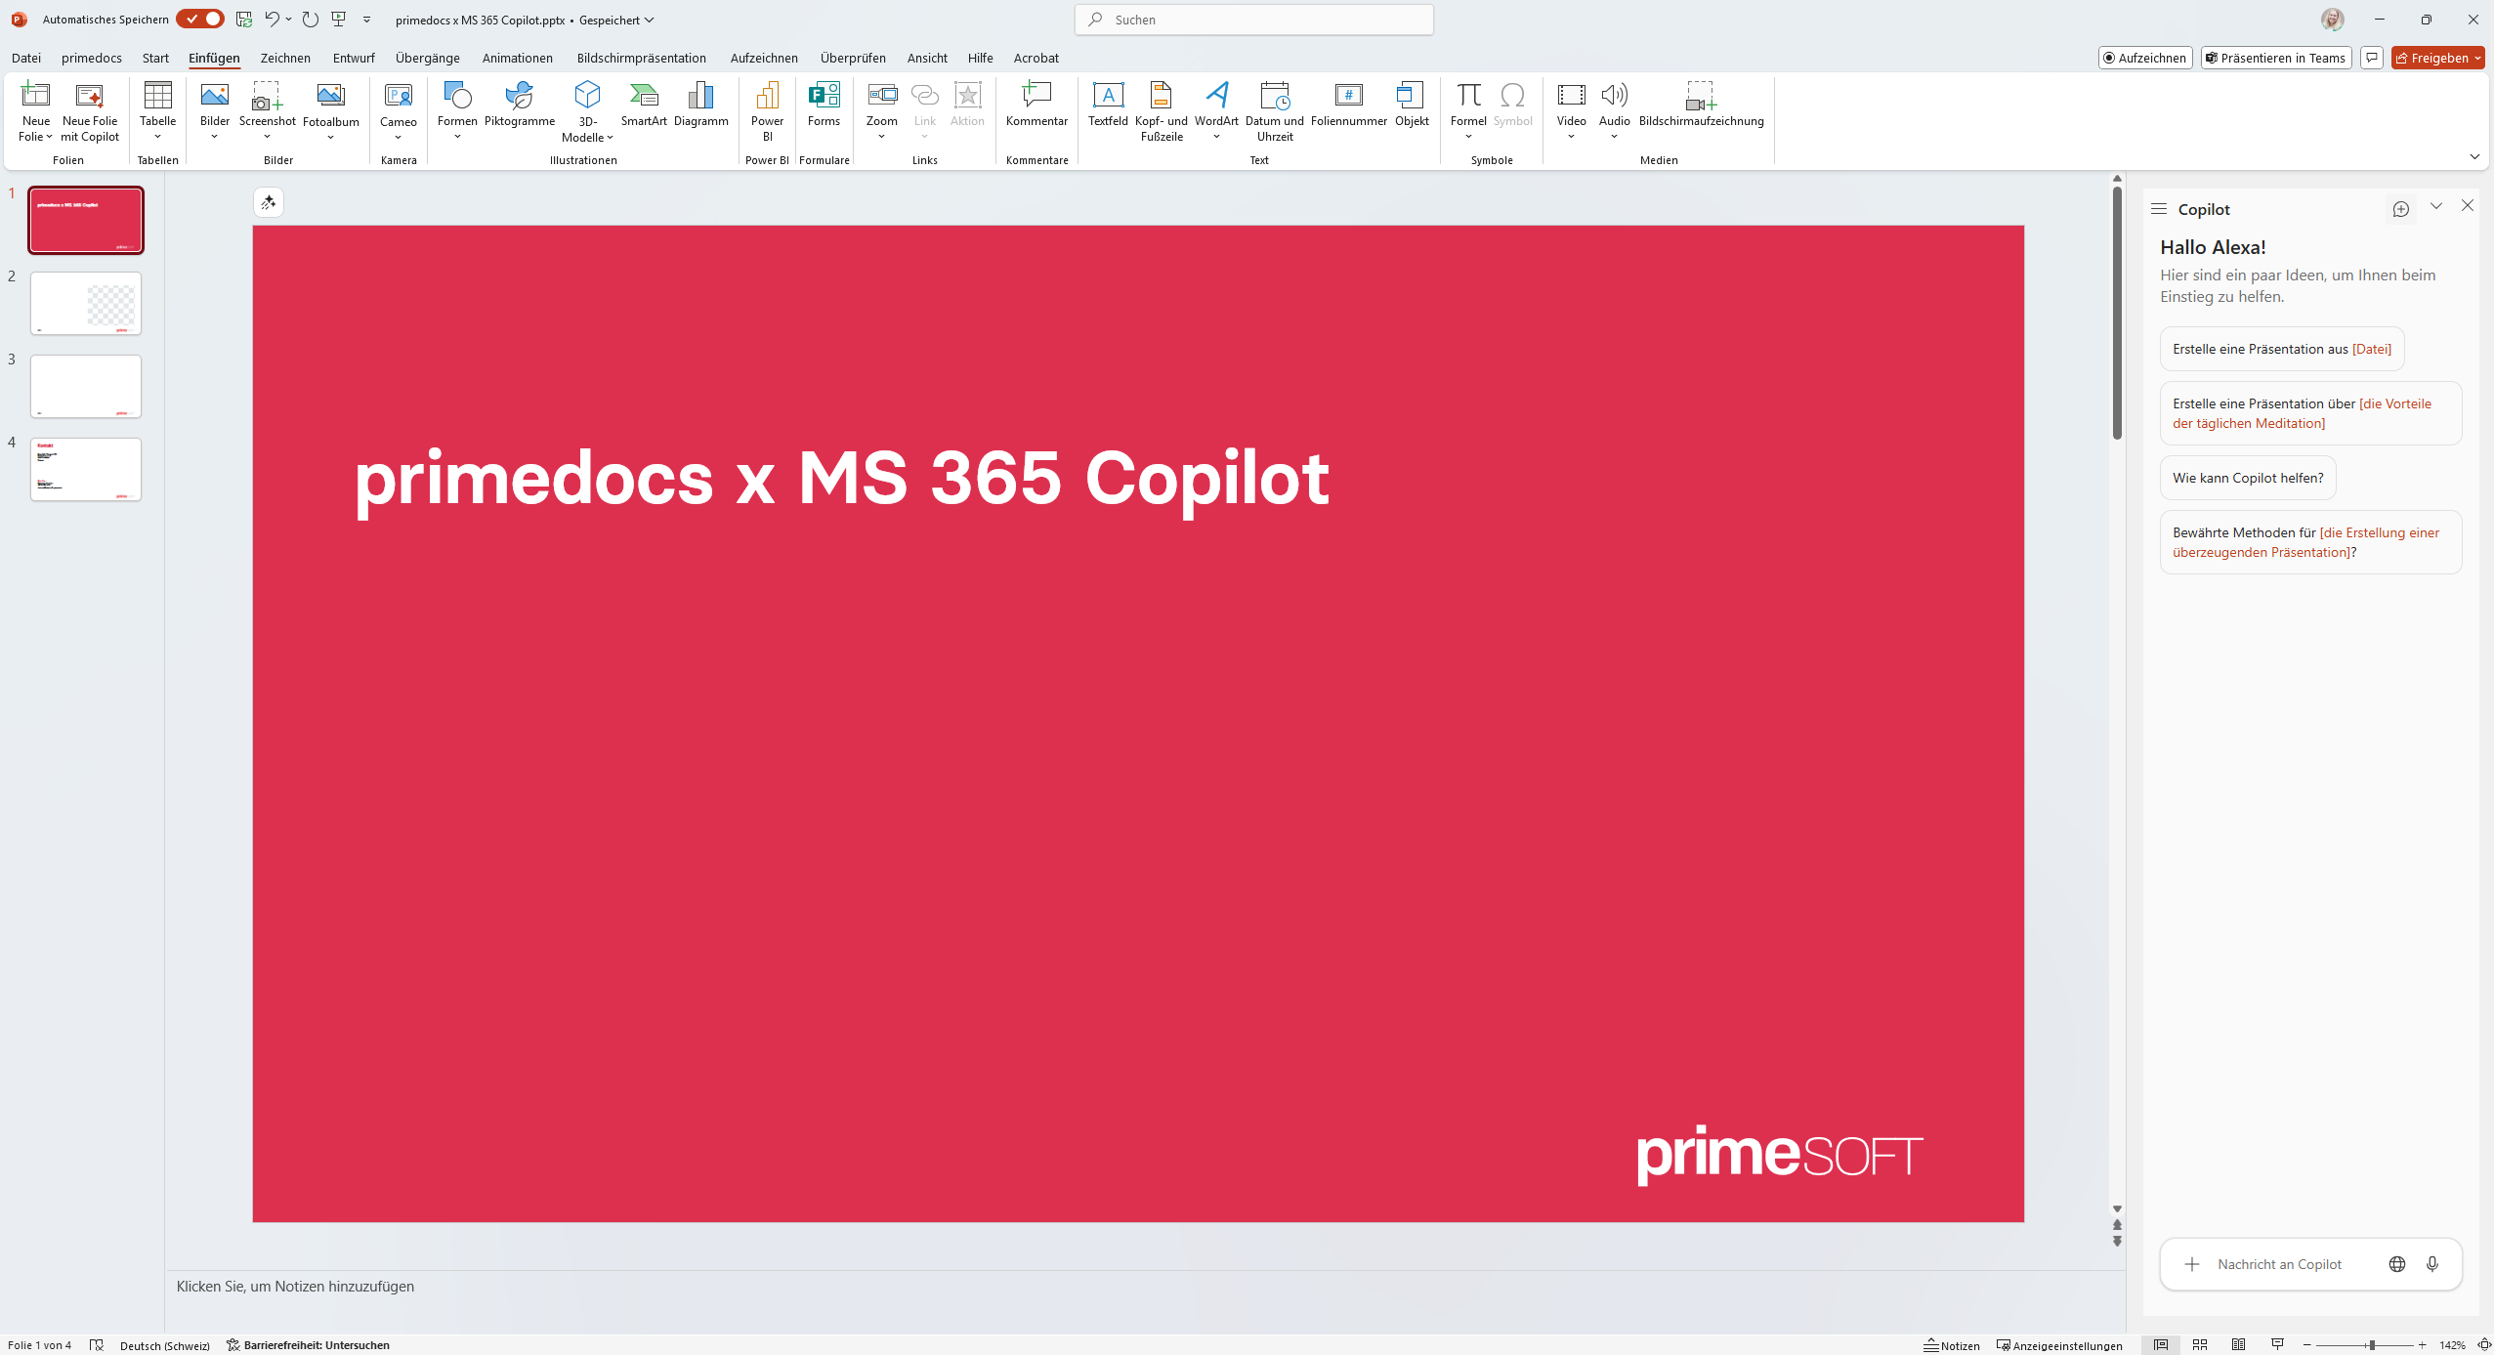Insert a Power BI element
Image resolution: width=2494 pixels, height=1355 pixels.
(x=767, y=110)
